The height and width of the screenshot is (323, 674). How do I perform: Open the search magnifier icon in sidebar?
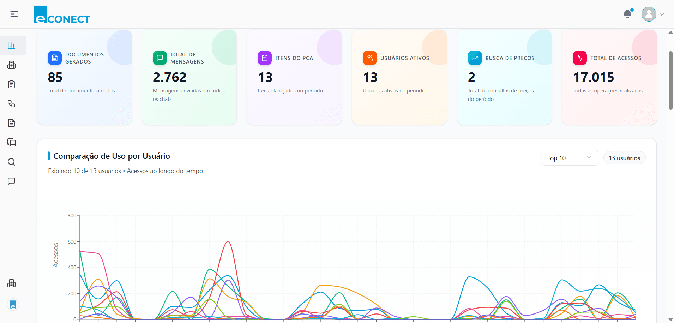[12, 162]
